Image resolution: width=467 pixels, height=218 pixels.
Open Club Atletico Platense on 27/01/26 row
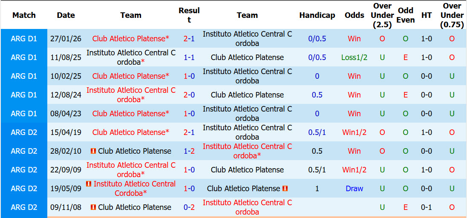pyautogui.click(x=131, y=38)
